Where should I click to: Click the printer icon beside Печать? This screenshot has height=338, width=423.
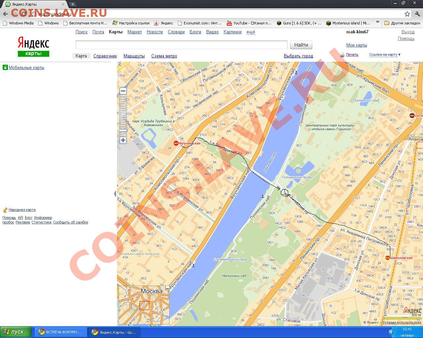coord(342,55)
